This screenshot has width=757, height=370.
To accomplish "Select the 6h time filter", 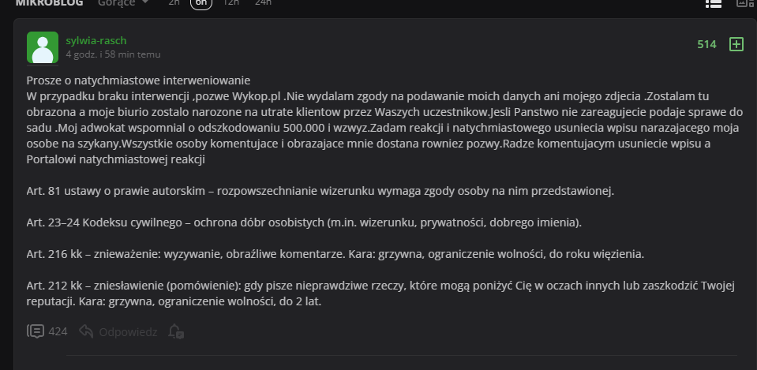I will point(201,3).
